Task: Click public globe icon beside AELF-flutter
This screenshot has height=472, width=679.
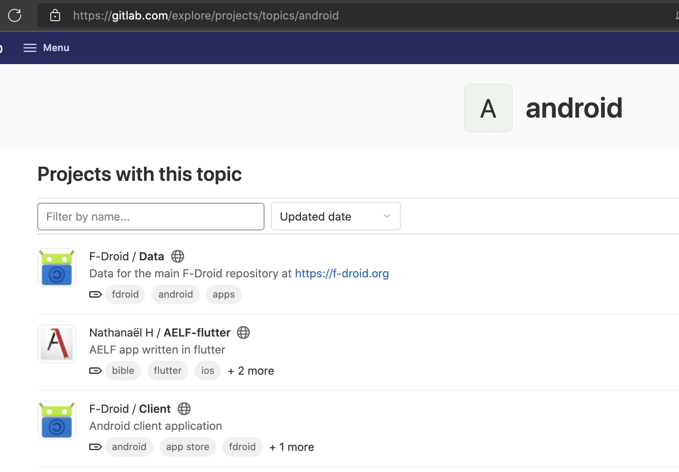Action: [x=243, y=333]
